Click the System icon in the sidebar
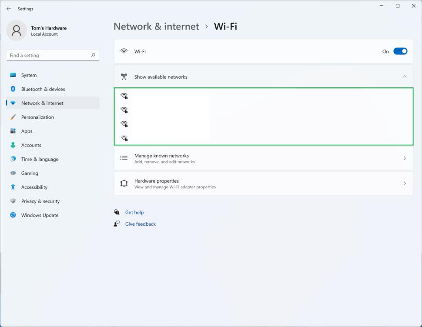This screenshot has width=422, height=327. pyautogui.click(x=13, y=75)
